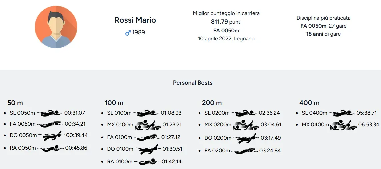Click the 00:31.07 freestyle time
Screen dimensions: 381x169
point(75,113)
